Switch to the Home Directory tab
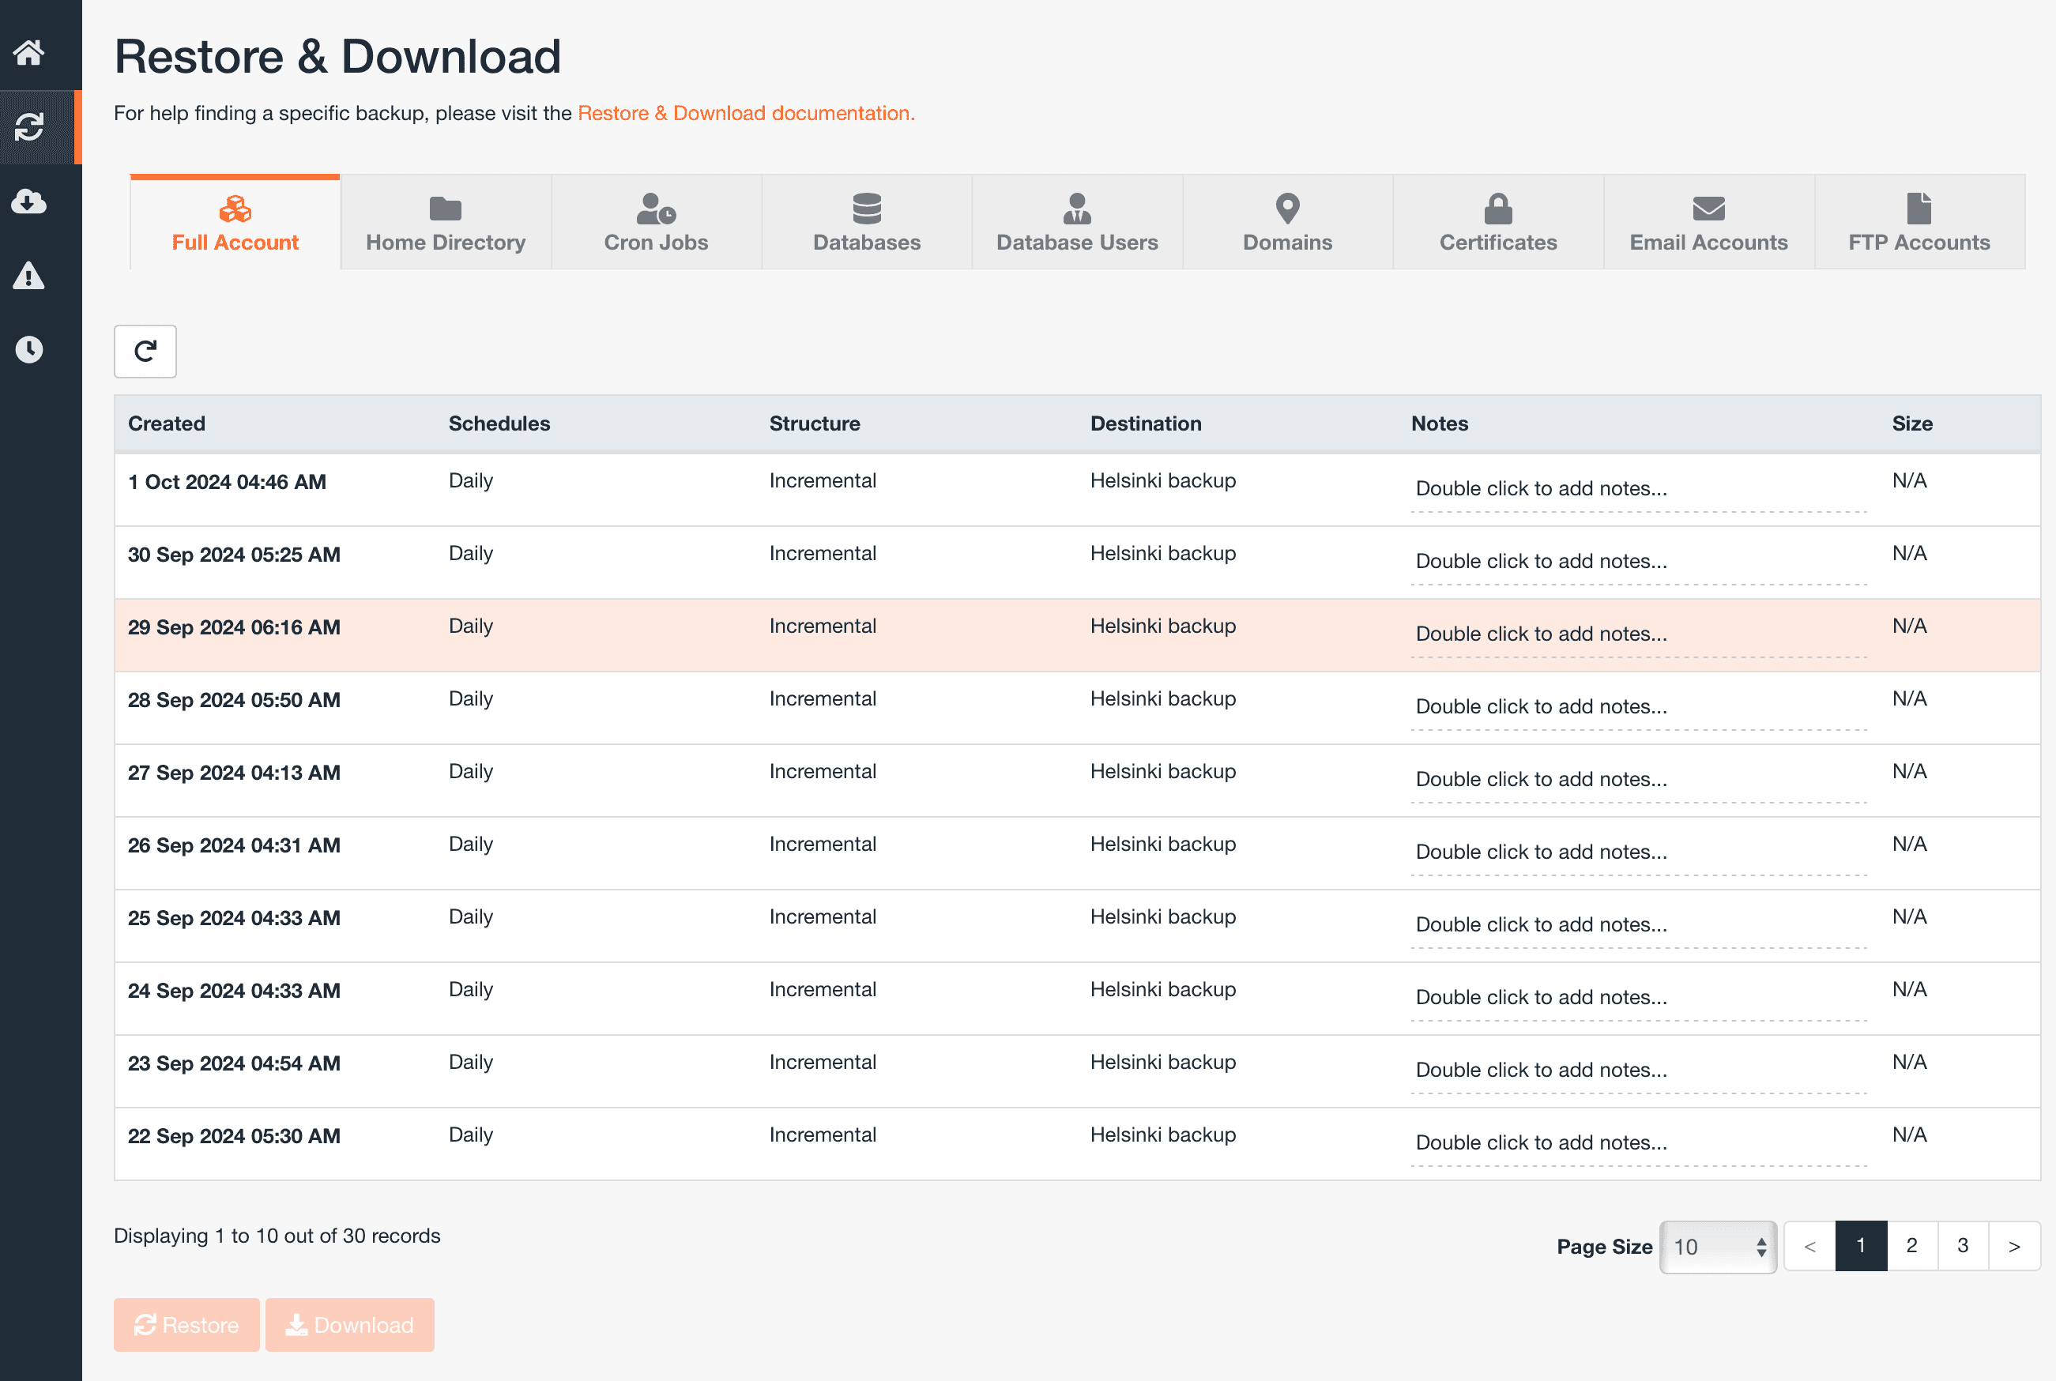Viewport: 2056px width, 1381px height. pos(445,222)
